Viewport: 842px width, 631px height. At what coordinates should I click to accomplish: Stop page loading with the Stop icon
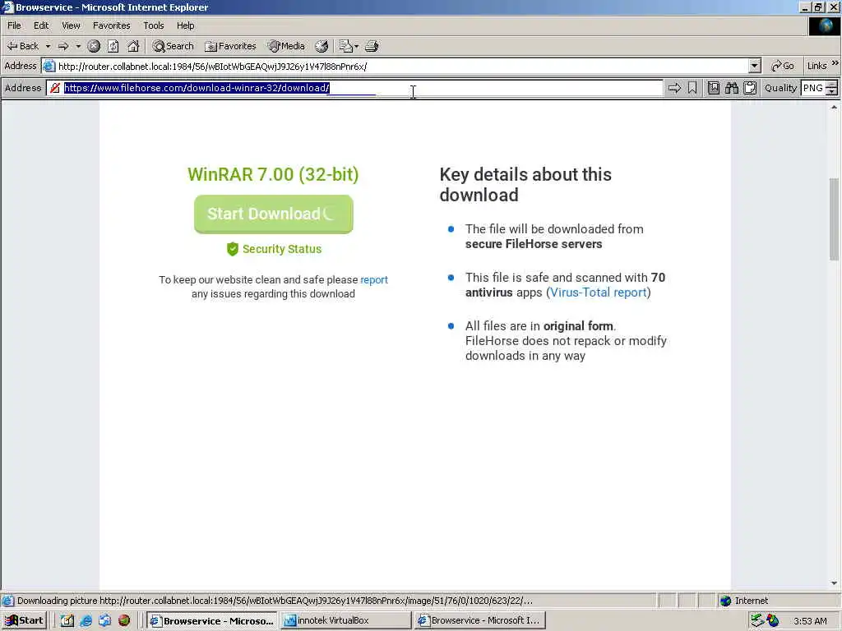coord(94,46)
